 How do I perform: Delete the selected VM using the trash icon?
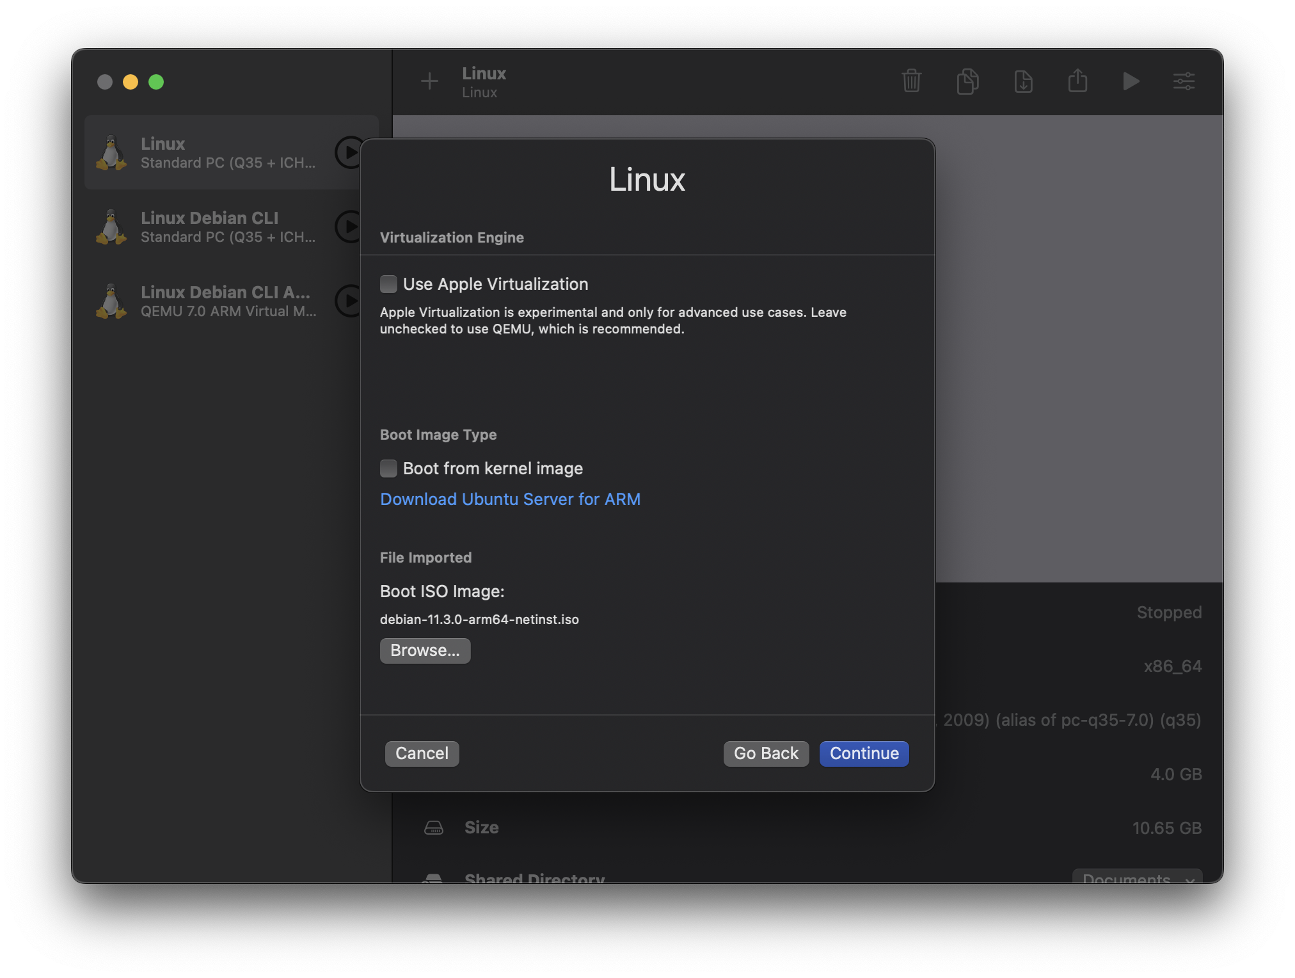coord(911,81)
